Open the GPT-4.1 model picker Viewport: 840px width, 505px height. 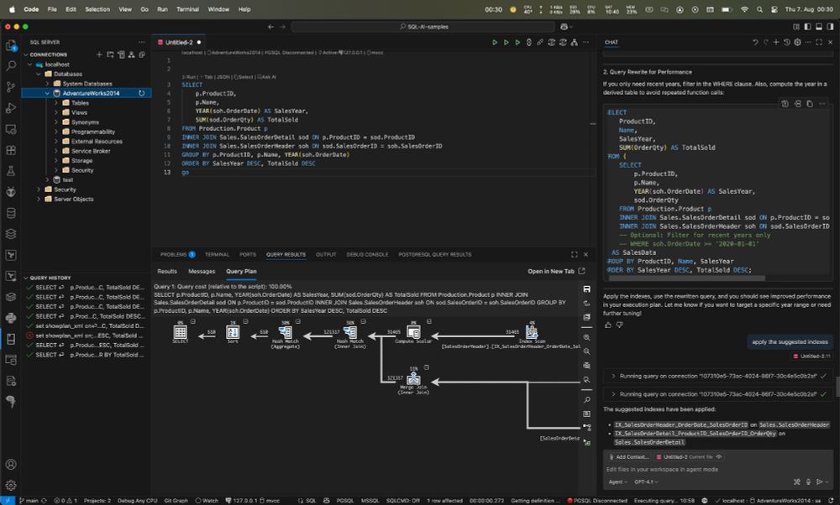[x=646, y=482]
